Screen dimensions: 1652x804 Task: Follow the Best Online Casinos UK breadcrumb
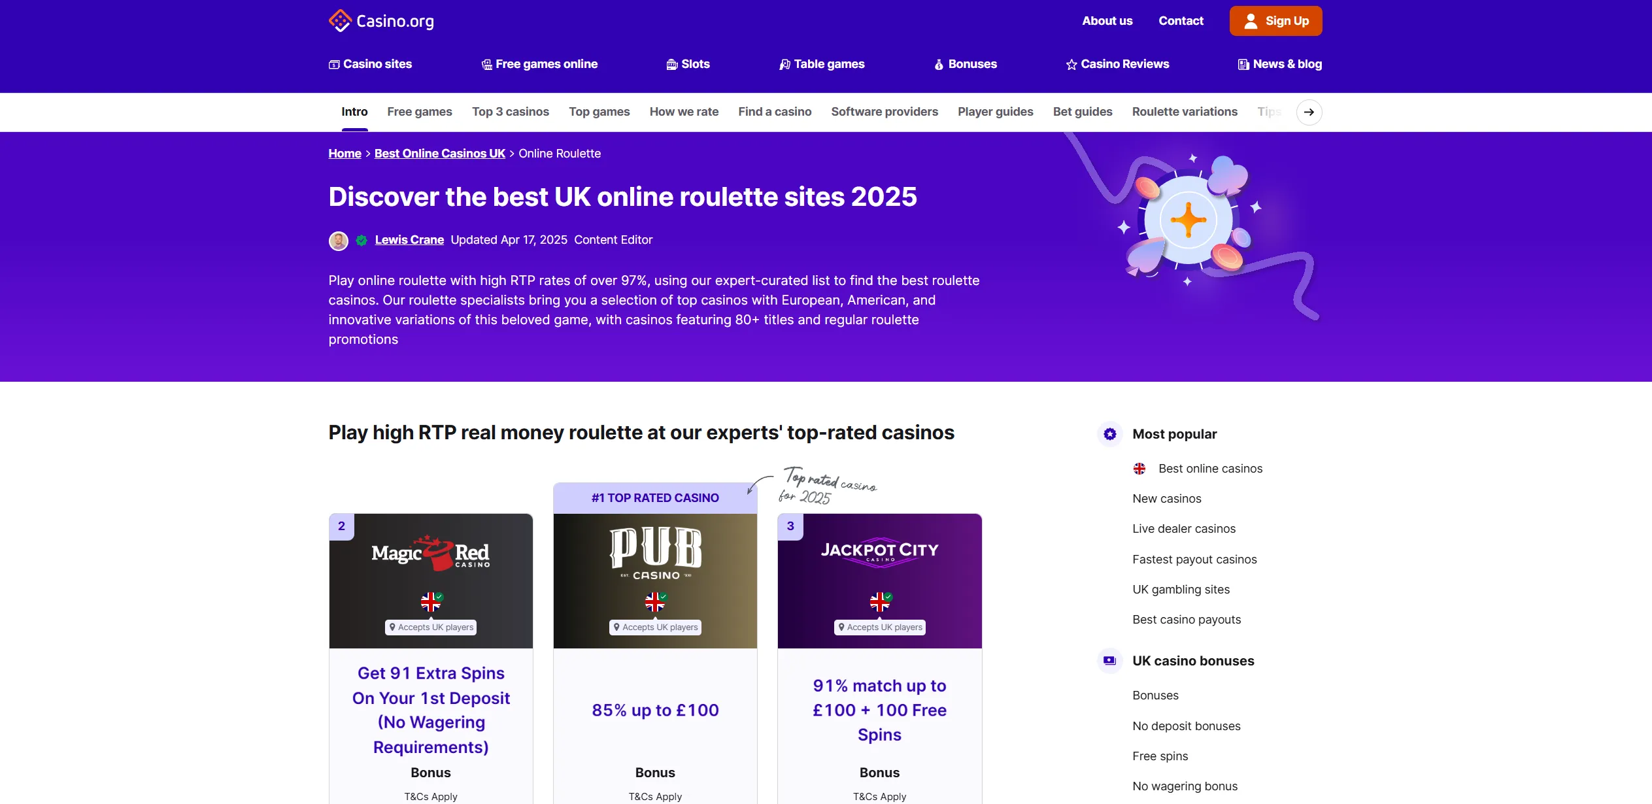click(x=440, y=154)
